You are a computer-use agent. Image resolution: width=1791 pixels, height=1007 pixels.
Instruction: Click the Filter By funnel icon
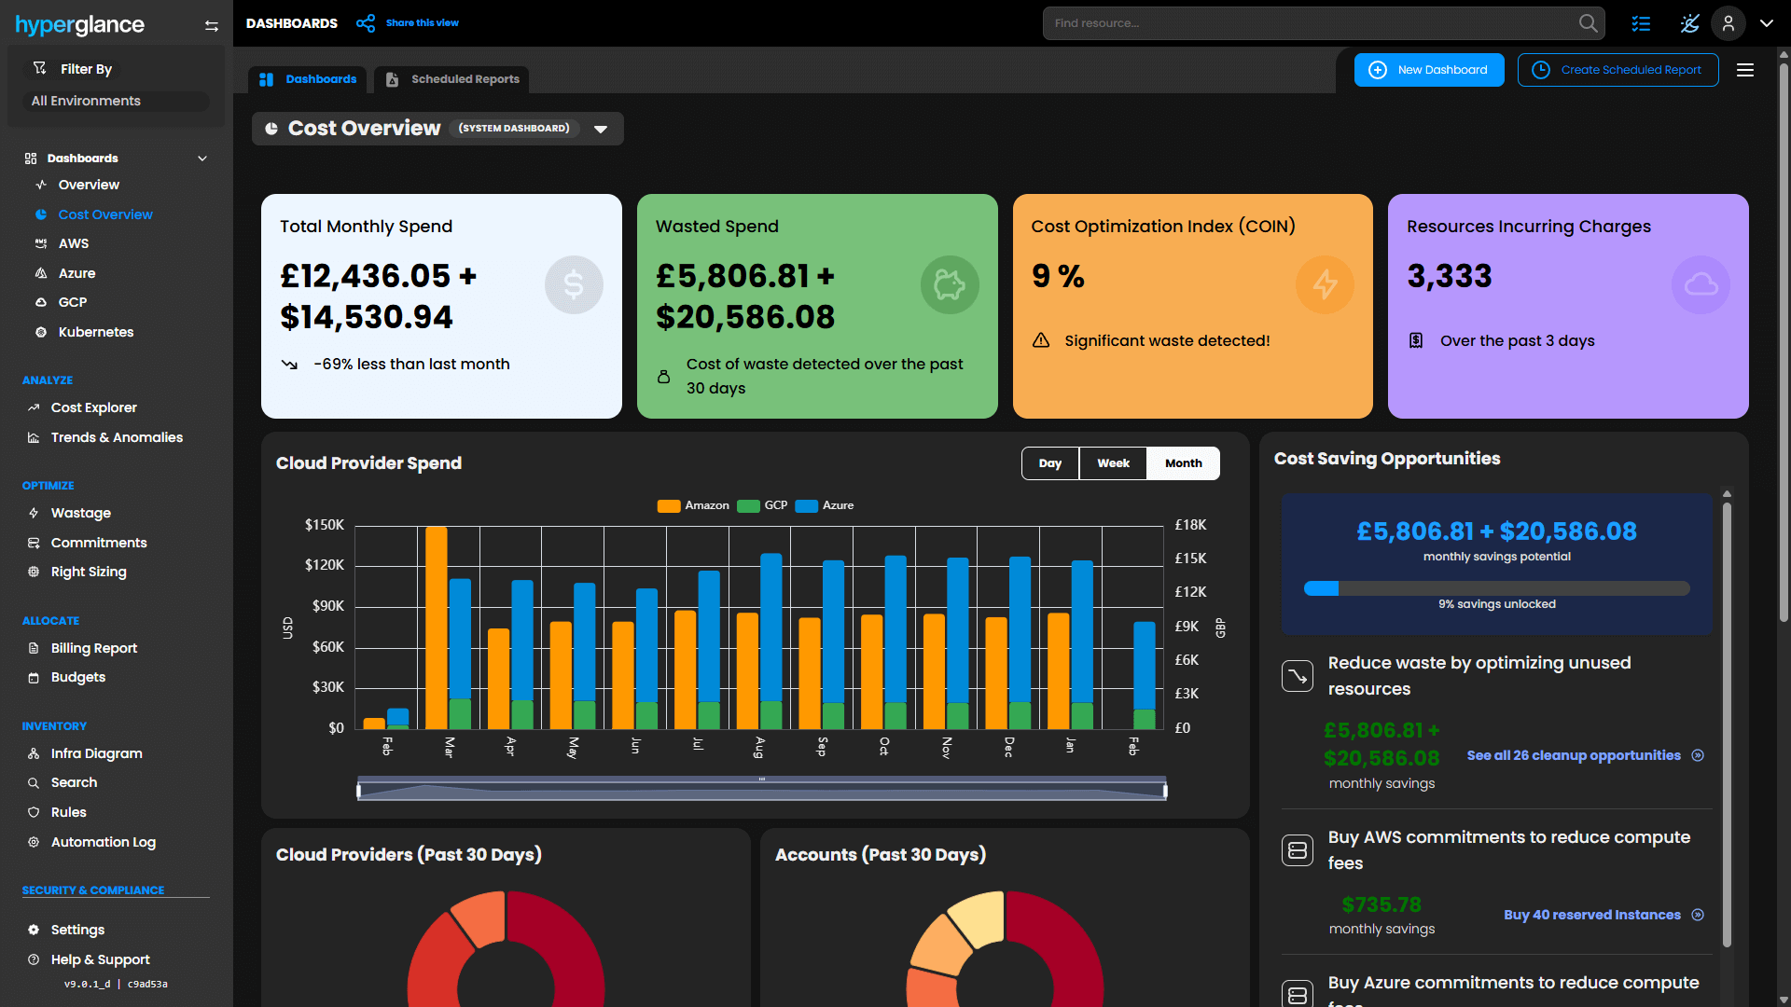click(x=39, y=68)
